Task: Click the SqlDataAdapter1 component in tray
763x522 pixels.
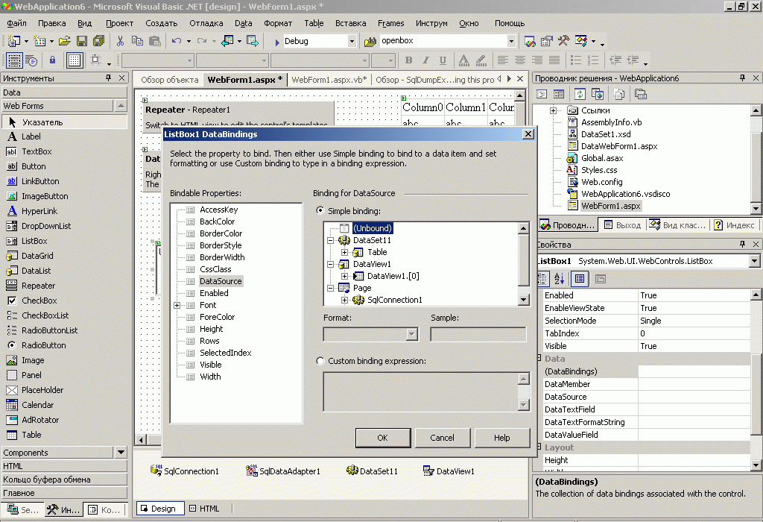Action: point(282,471)
